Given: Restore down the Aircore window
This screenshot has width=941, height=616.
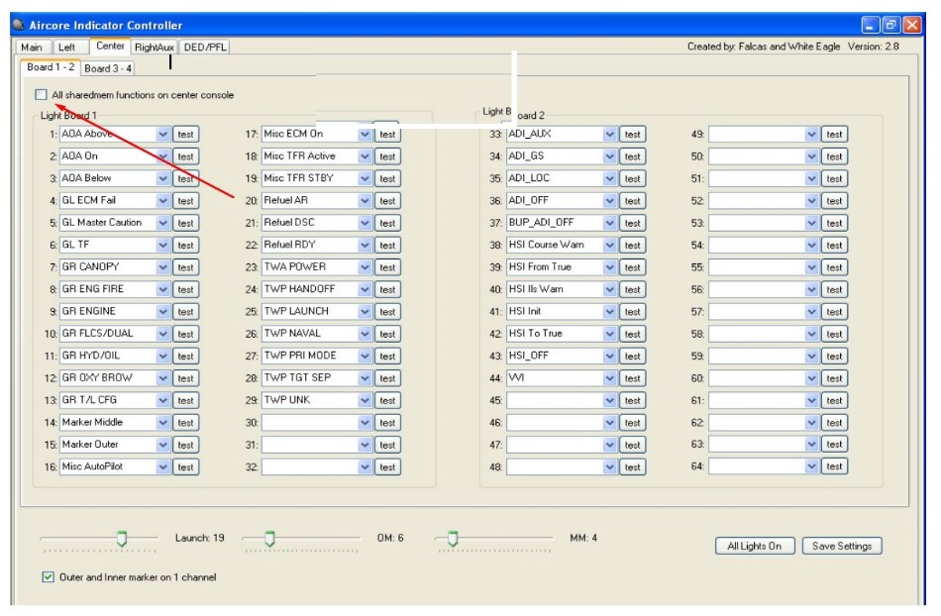Looking at the screenshot, I should coord(891,25).
